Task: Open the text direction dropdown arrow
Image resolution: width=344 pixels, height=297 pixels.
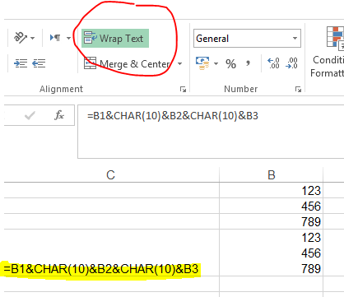Action: (68, 38)
